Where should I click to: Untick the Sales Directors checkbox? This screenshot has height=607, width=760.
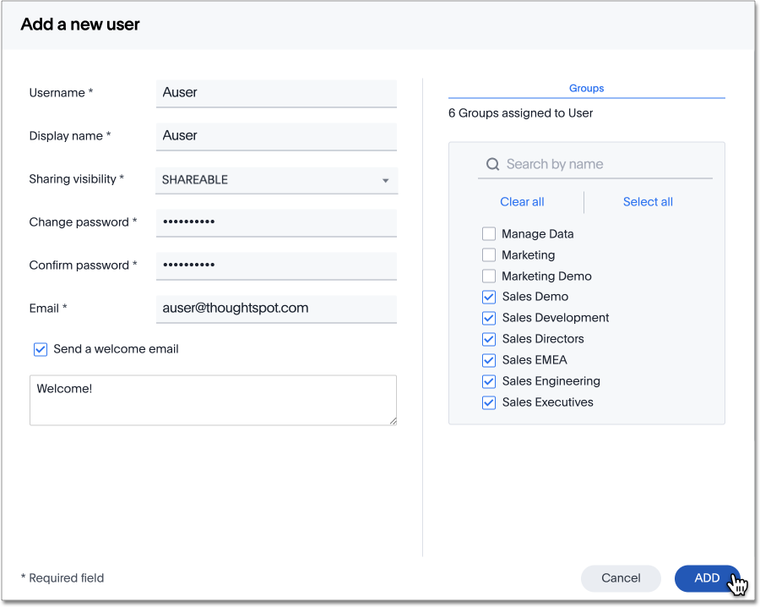pos(489,339)
